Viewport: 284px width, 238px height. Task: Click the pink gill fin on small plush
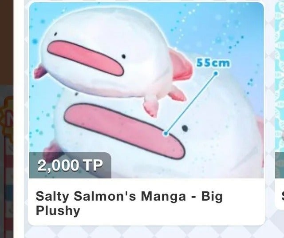point(181,66)
